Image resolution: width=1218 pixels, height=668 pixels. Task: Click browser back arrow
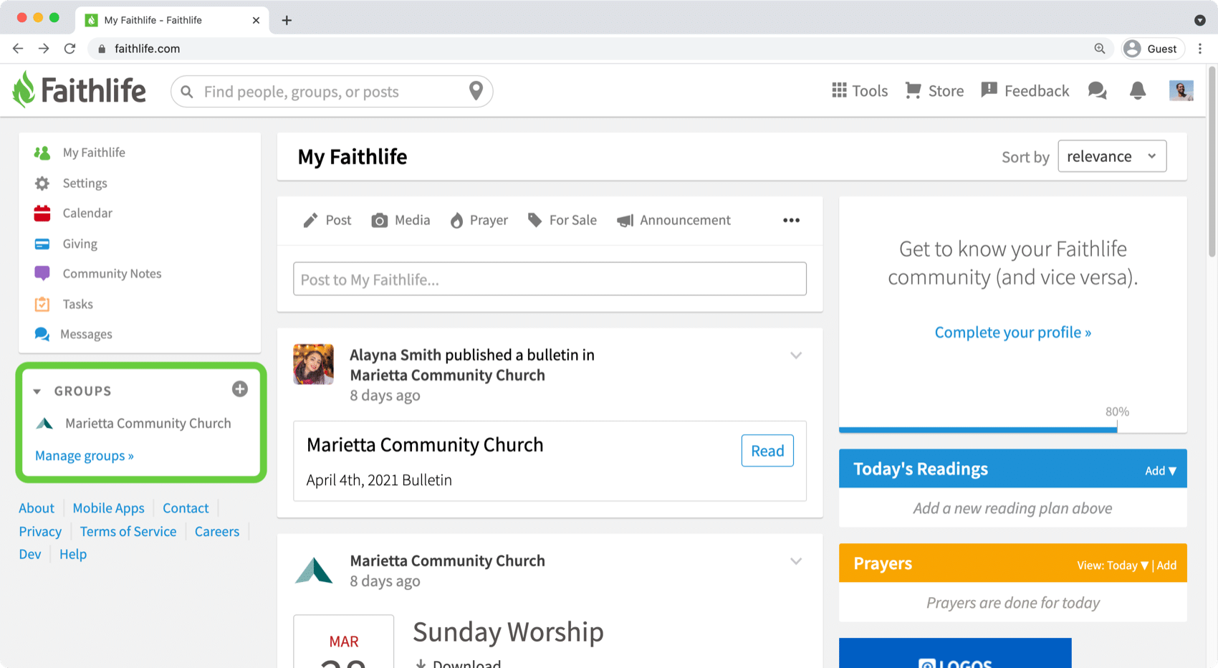pos(18,49)
